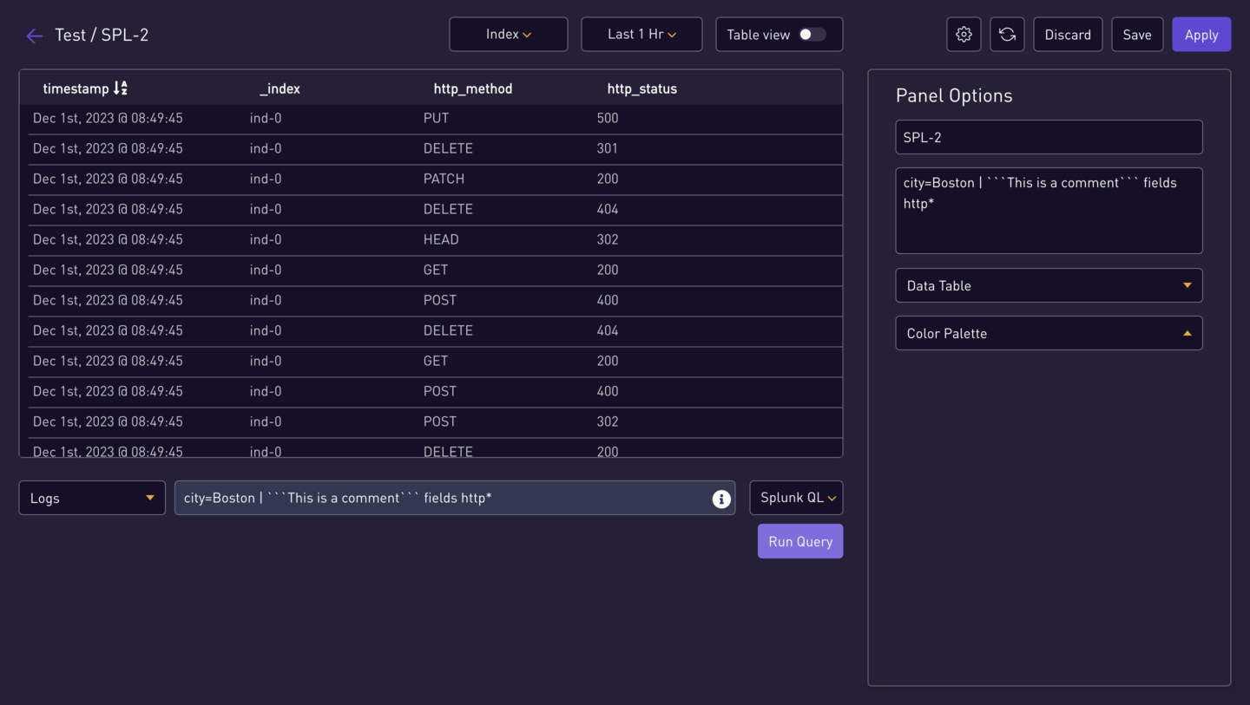Open panel settings gear icon

tap(964, 35)
